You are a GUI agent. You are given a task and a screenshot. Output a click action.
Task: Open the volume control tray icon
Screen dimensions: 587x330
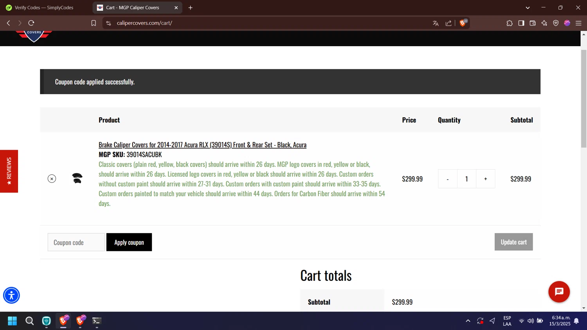(x=531, y=321)
